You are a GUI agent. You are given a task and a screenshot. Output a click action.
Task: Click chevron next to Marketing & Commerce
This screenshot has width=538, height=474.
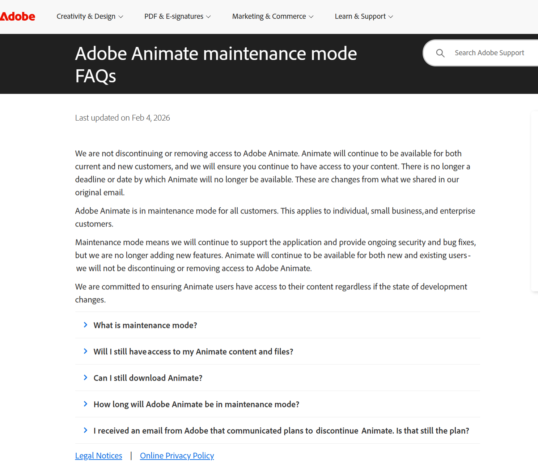pos(311,17)
